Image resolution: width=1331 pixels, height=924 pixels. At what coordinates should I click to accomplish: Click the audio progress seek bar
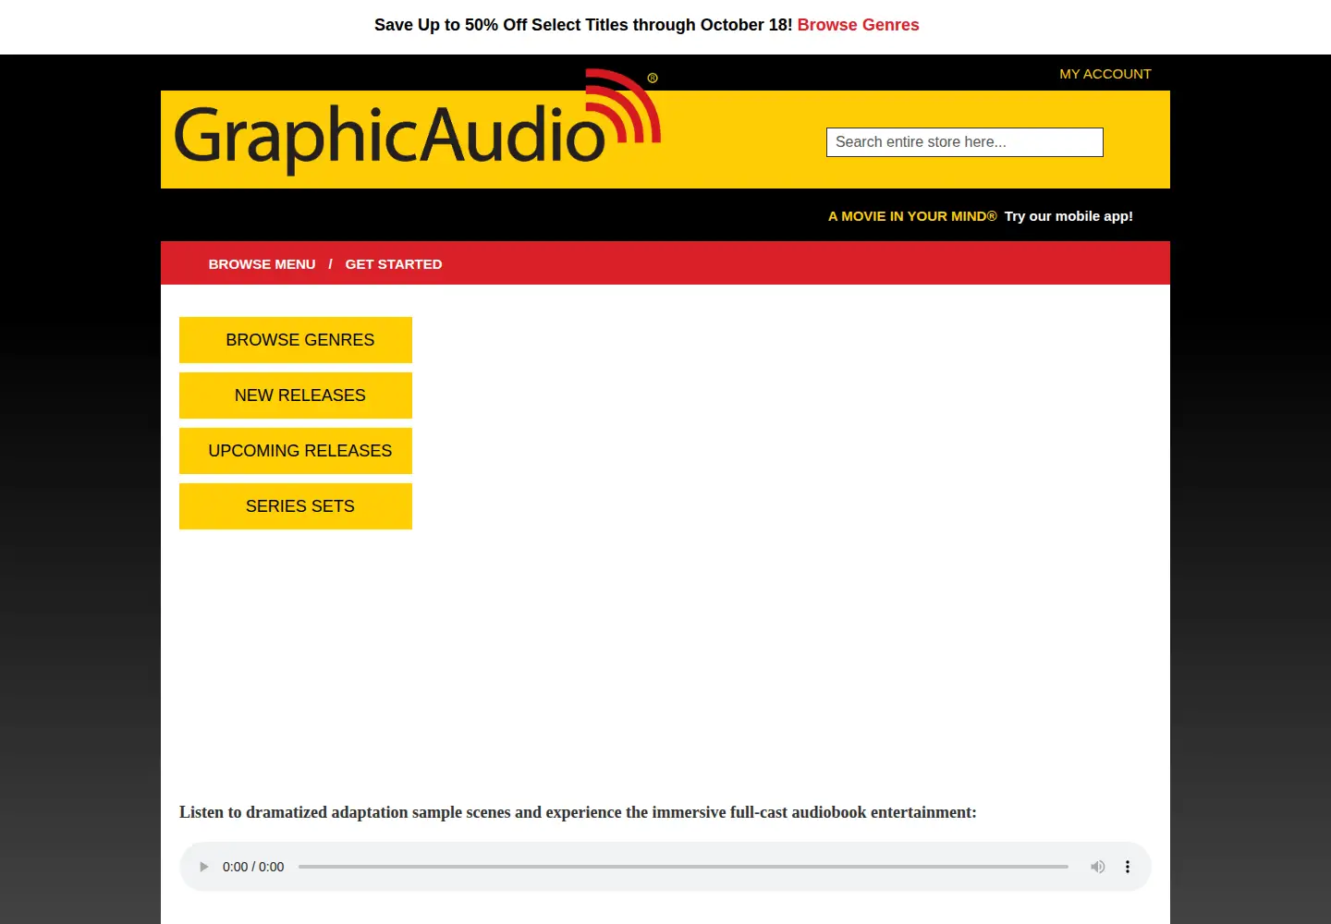683,867
